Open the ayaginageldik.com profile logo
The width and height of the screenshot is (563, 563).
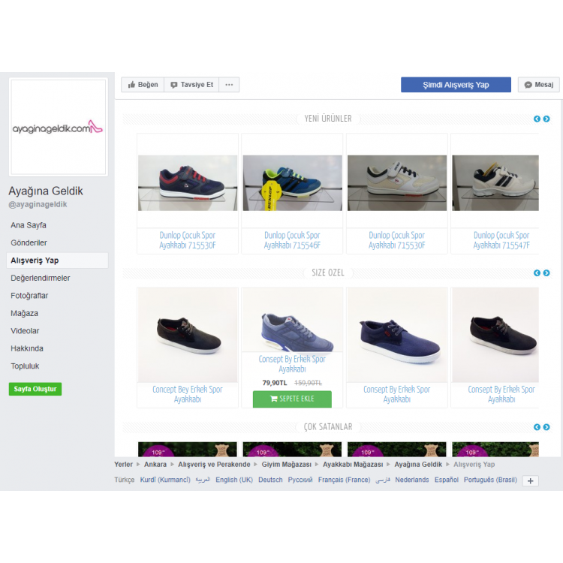pos(58,127)
